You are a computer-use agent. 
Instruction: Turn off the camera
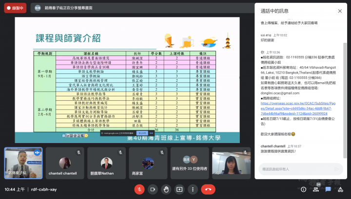click(x=153, y=189)
